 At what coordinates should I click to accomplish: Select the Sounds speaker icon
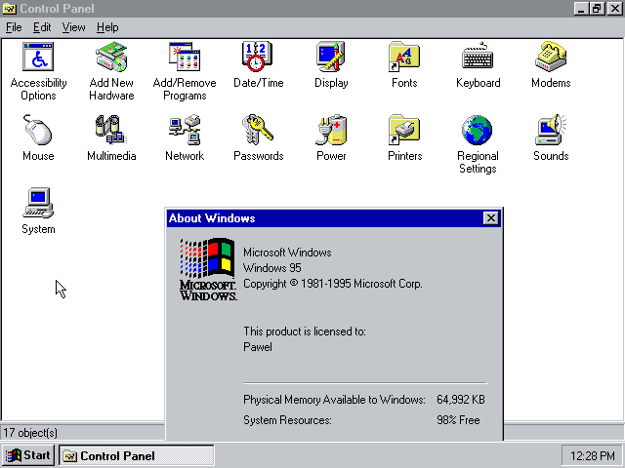pyautogui.click(x=551, y=130)
